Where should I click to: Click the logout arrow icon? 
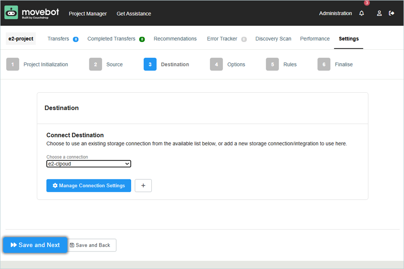pyautogui.click(x=391, y=13)
